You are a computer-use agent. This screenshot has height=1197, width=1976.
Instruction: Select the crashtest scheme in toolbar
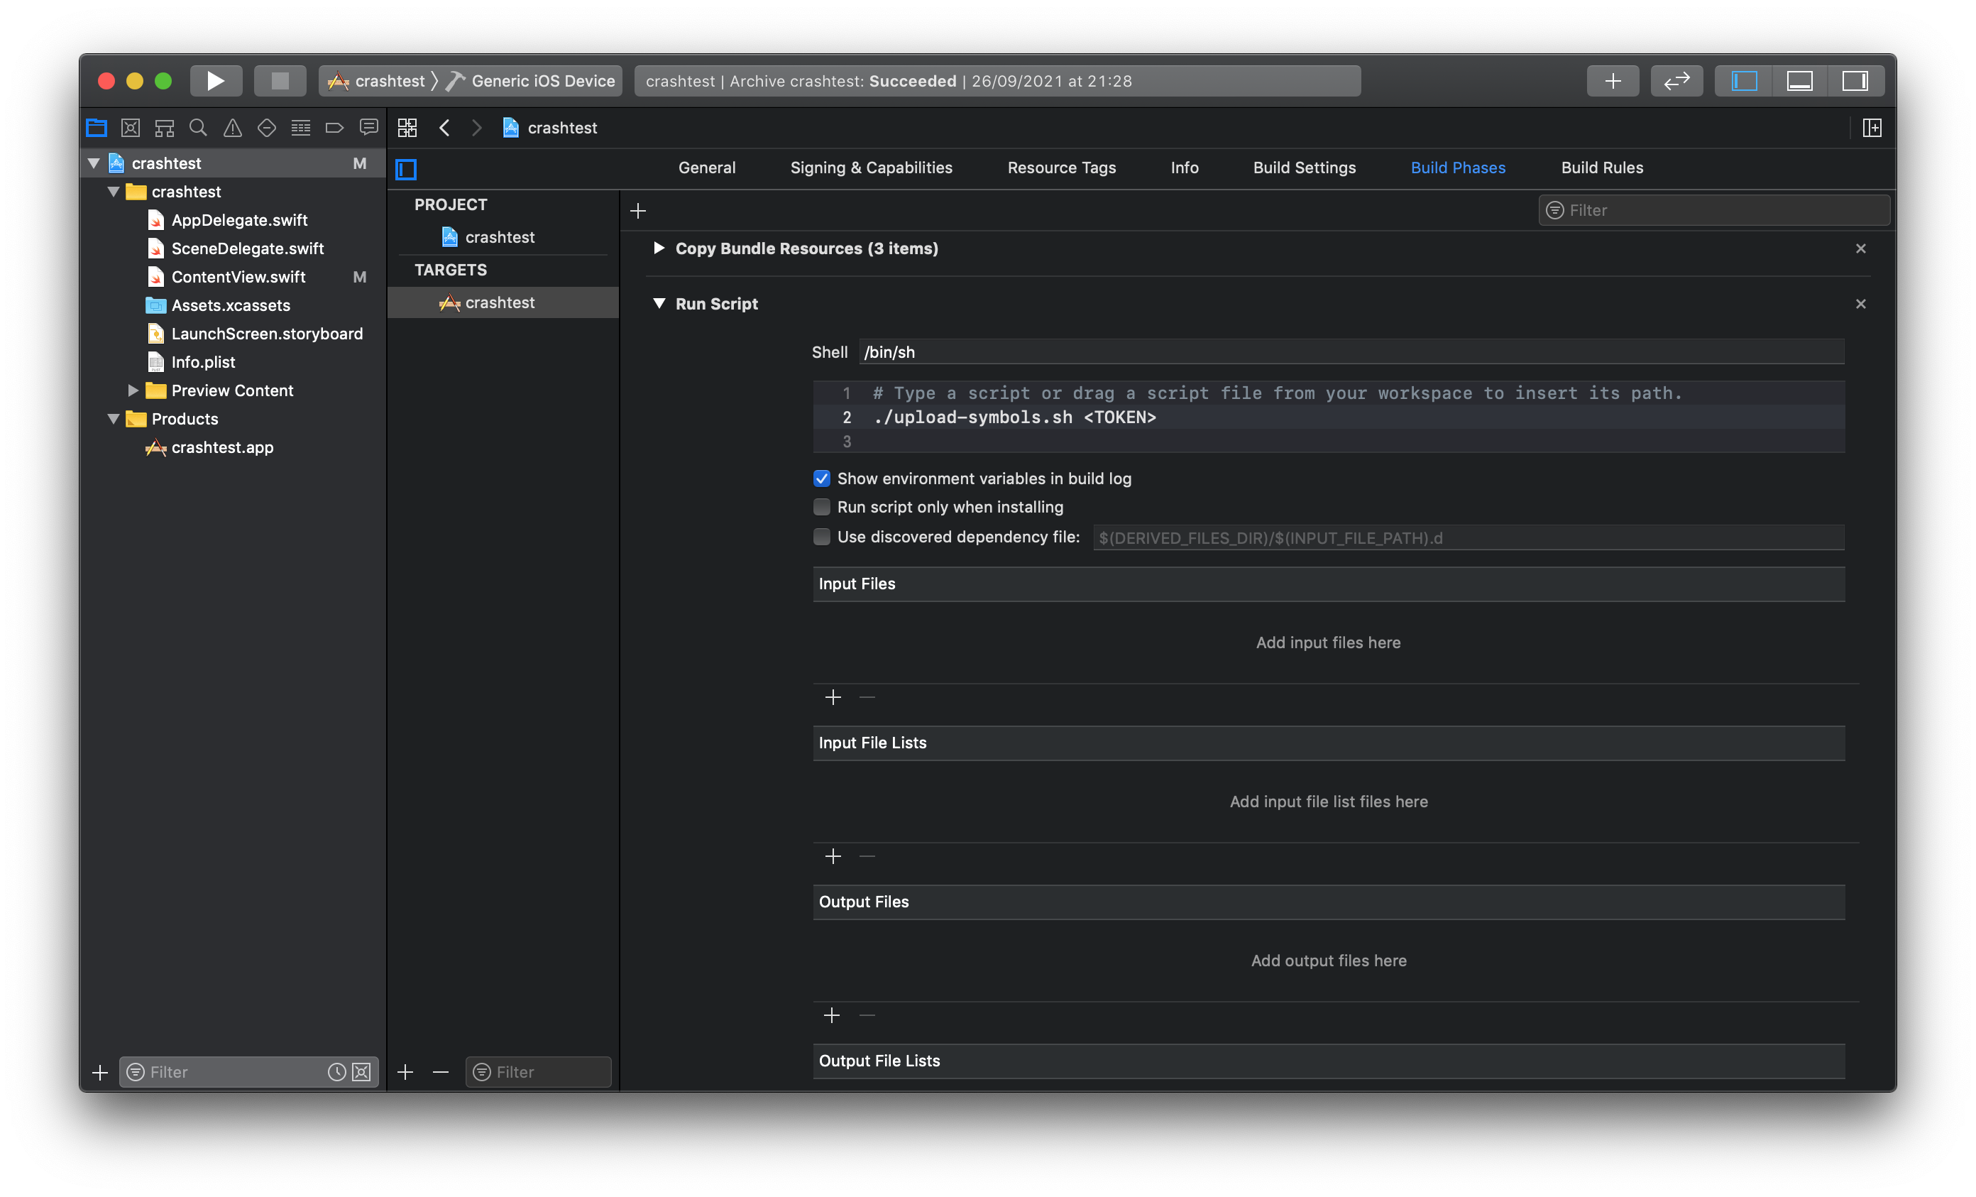[378, 81]
